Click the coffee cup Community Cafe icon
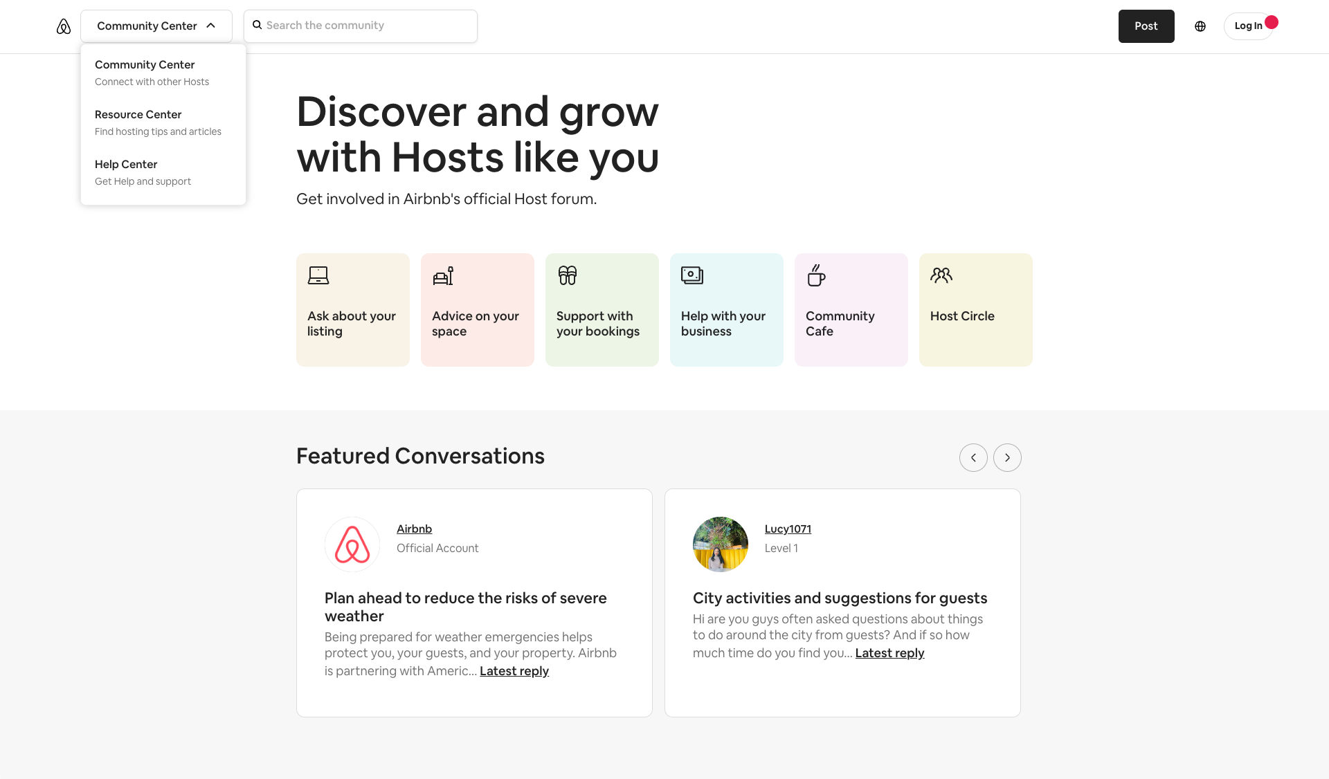Viewport: 1329px width, 779px height. click(816, 275)
